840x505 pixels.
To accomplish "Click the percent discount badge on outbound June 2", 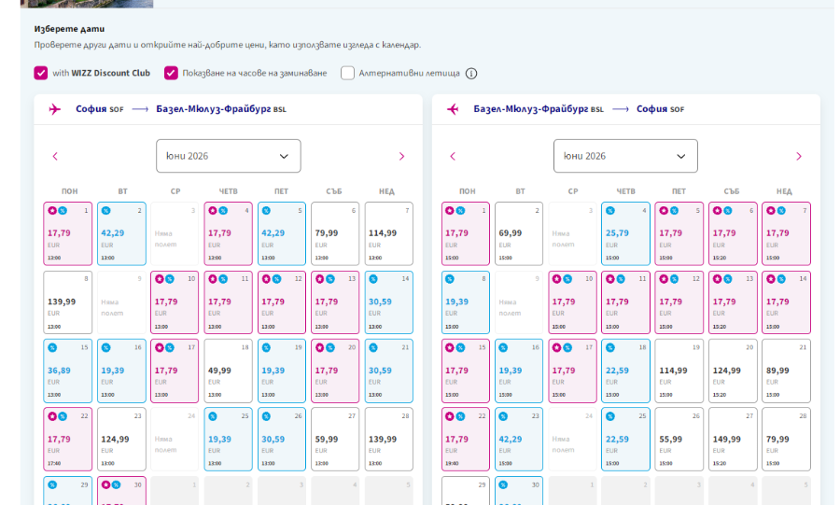I will tap(106, 210).
